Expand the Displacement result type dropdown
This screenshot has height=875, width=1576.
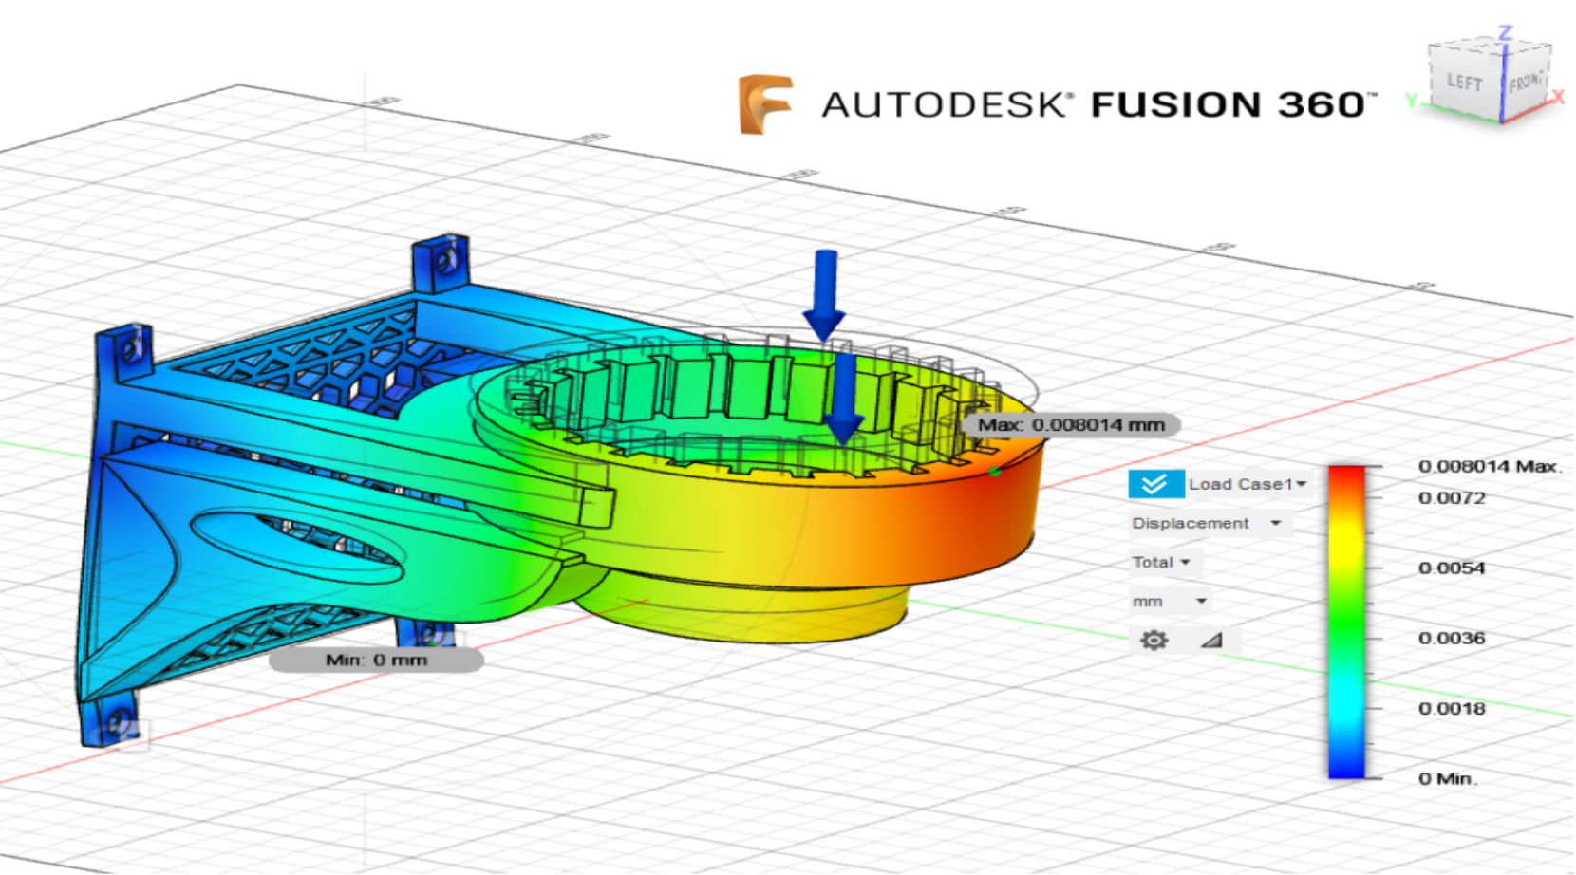1206,523
